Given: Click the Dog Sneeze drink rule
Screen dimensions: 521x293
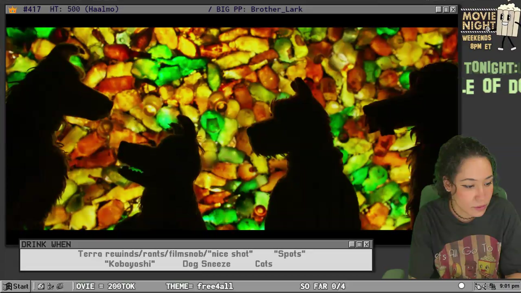Looking at the screenshot, I should pyautogui.click(x=207, y=264).
